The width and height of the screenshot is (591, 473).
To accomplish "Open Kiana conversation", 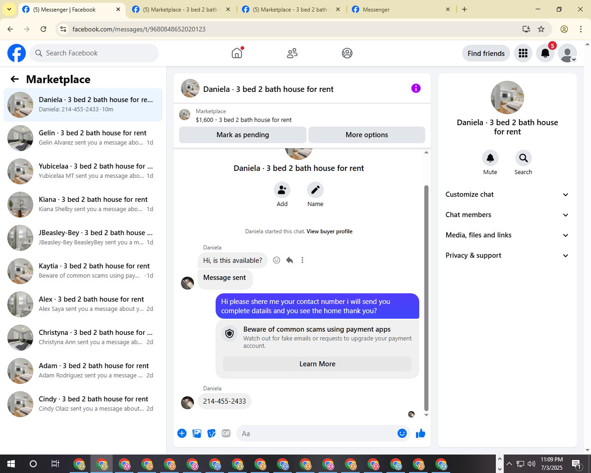I will (83, 205).
